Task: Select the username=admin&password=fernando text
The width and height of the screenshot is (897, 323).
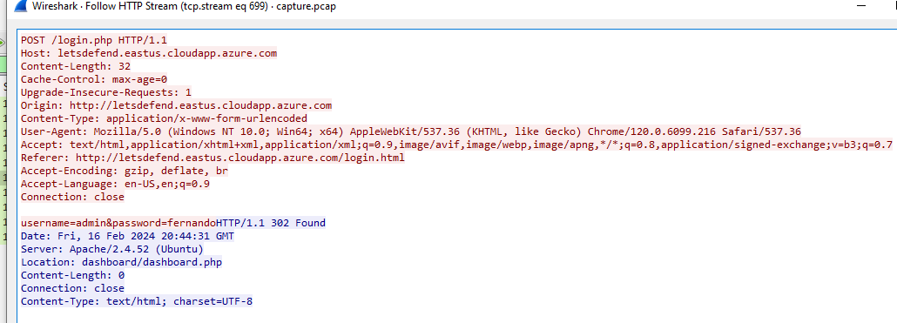Action: 118,223
